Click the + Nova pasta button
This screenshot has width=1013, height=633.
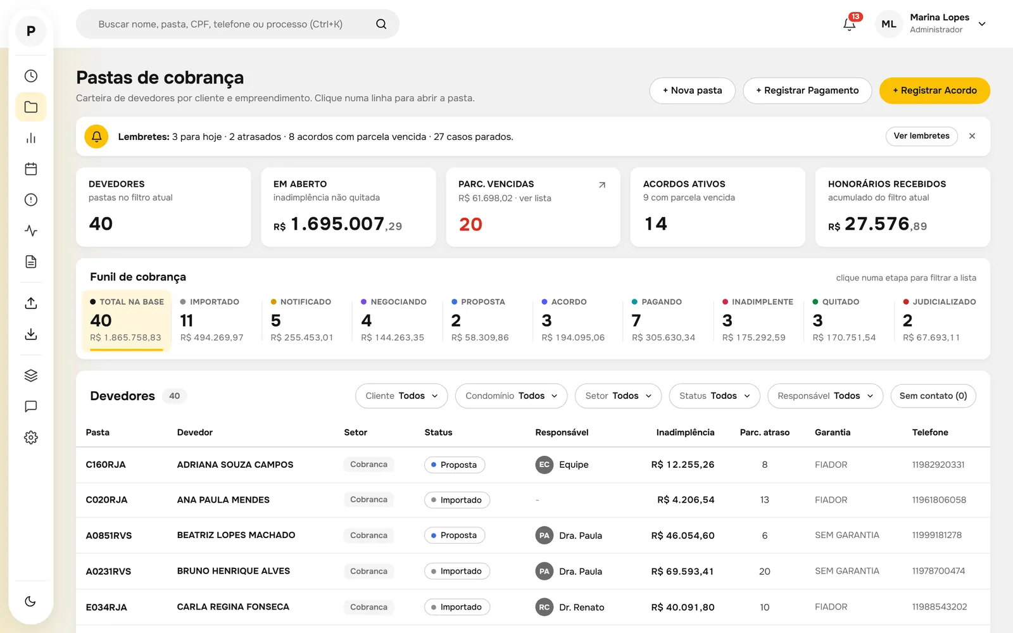[x=692, y=91]
